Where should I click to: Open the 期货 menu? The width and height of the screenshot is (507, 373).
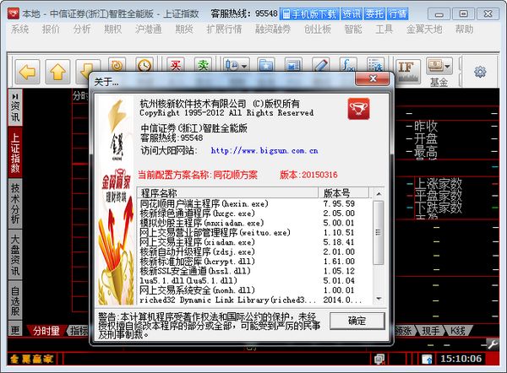coord(184,30)
